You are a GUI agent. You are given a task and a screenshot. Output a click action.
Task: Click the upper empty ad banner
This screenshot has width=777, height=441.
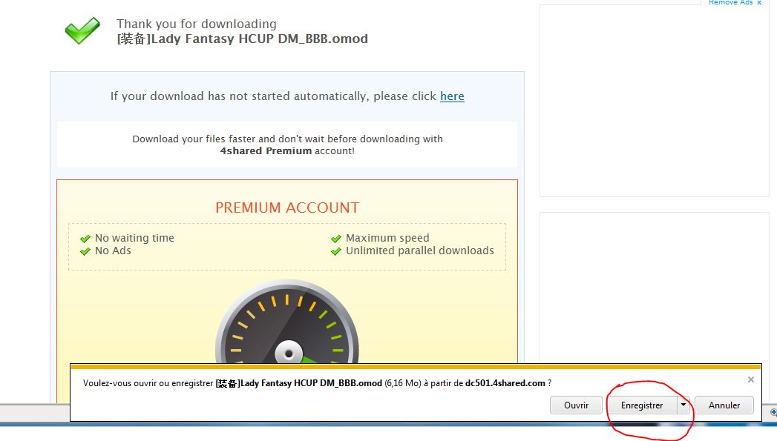point(654,100)
